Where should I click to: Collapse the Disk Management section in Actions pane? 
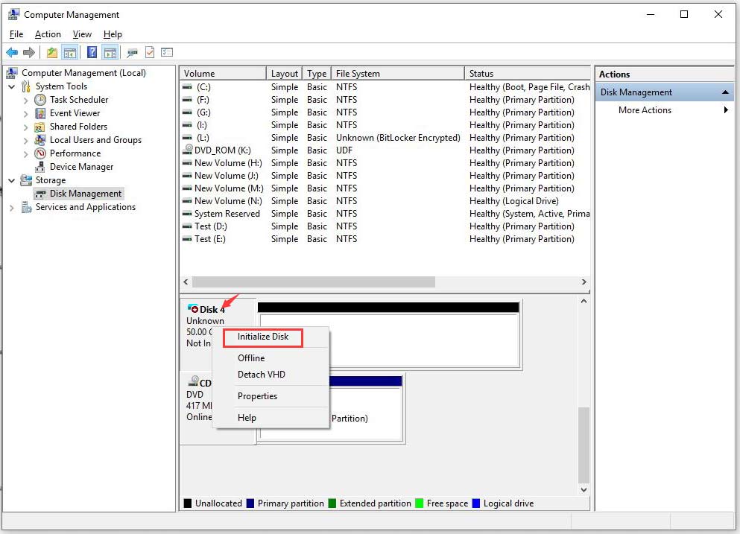[726, 92]
